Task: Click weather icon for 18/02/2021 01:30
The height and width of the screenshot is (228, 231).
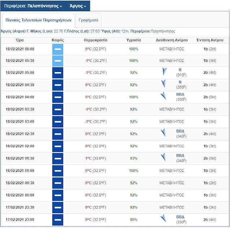Action: coord(58,159)
